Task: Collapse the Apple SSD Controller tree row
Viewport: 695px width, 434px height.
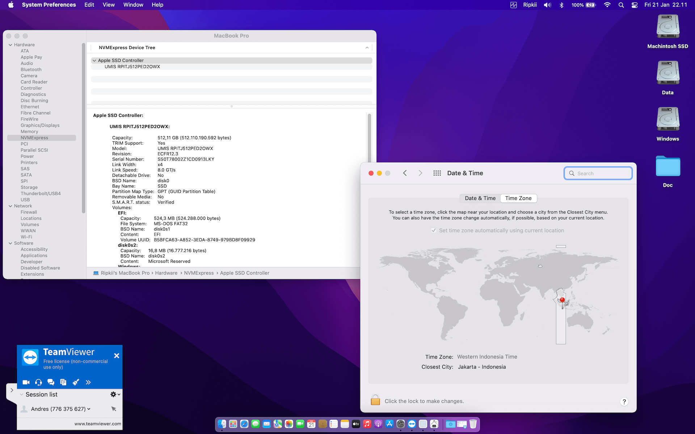Action: coord(94,60)
